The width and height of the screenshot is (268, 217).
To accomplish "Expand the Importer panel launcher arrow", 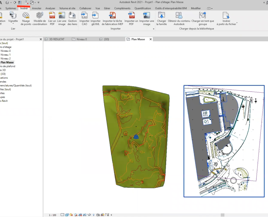I will 154,29.
